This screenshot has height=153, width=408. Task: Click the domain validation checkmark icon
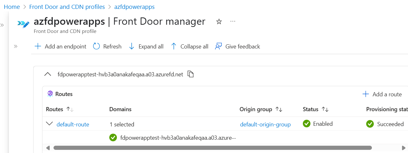(x=113, y=137)
